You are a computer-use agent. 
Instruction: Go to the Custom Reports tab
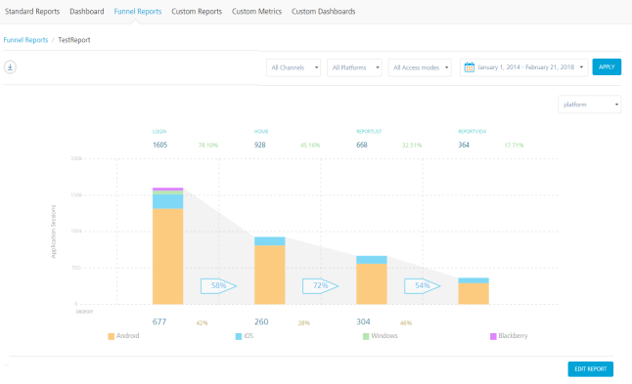coord(197,12)
